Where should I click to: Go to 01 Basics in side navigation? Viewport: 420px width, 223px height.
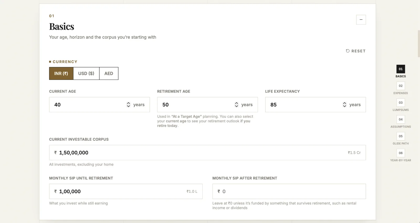(x=401, y=71)
